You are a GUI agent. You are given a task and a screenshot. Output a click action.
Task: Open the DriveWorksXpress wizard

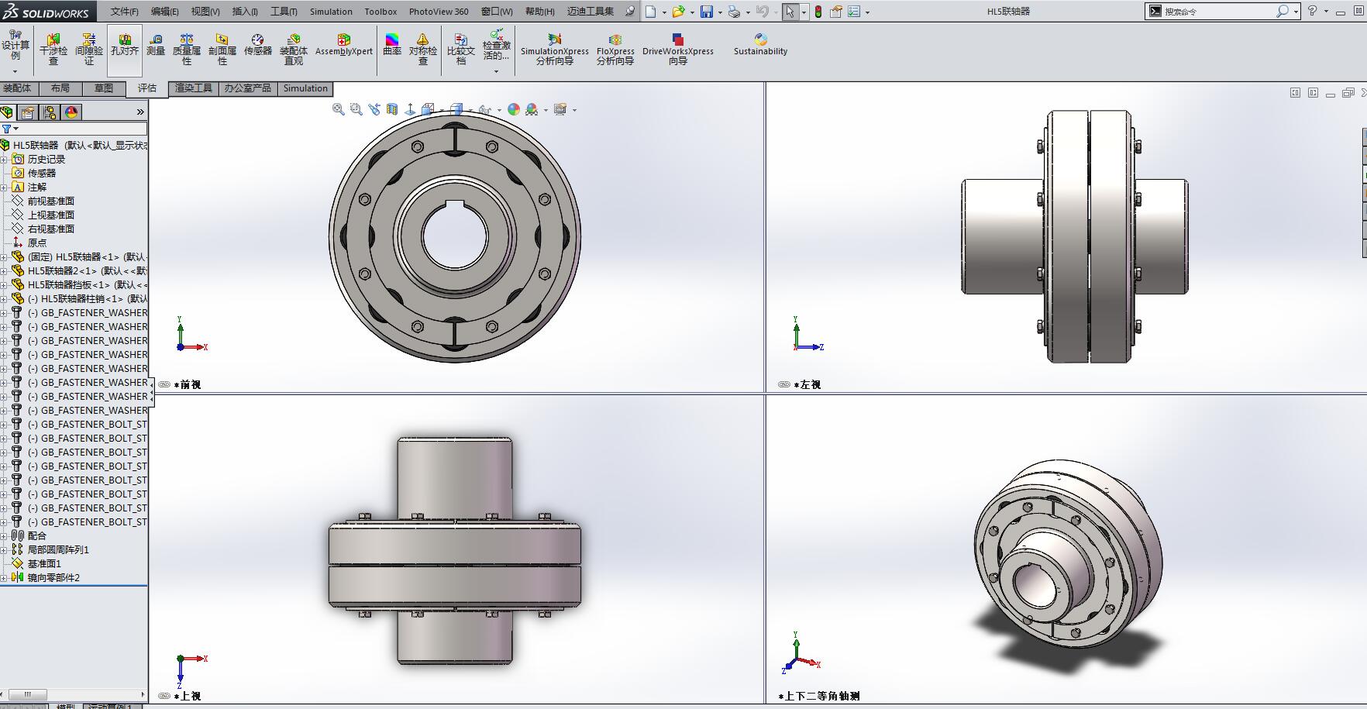678,50
